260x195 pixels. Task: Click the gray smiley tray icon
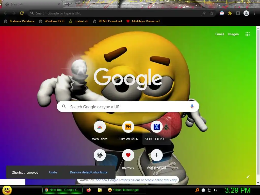203,190
